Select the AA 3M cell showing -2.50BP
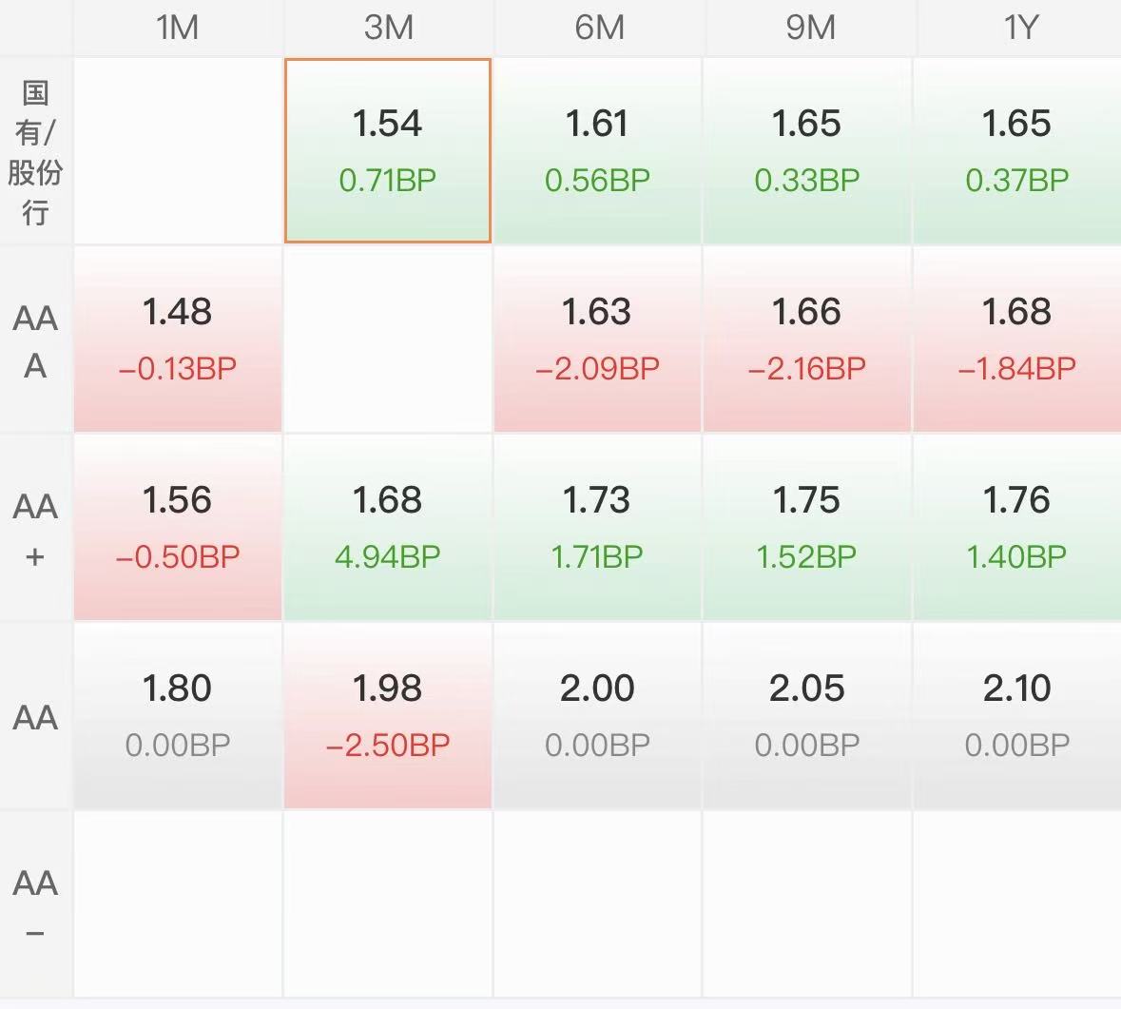Screen dimensions: 1121x1009 388,716
